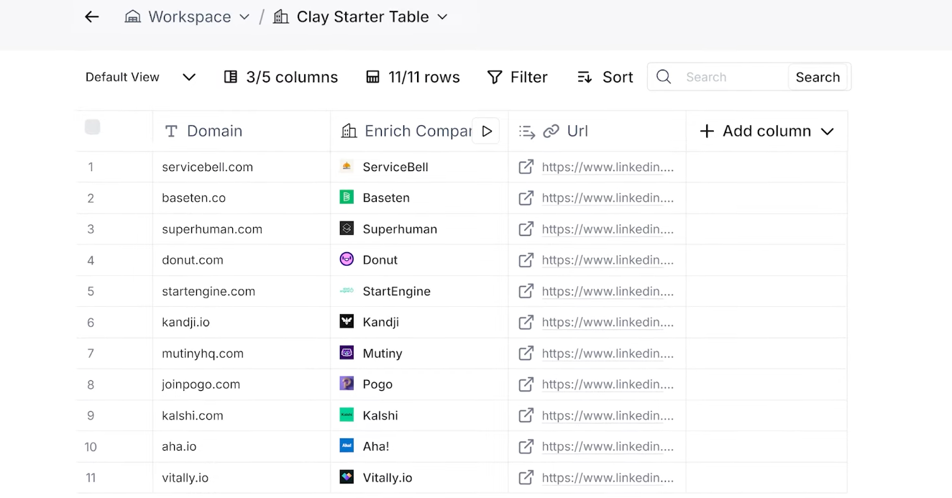Image resolution: width=952 pixels, height=498 pixels.
Task: Open the 11/11 rows control
Action: (x=413, y=77)
